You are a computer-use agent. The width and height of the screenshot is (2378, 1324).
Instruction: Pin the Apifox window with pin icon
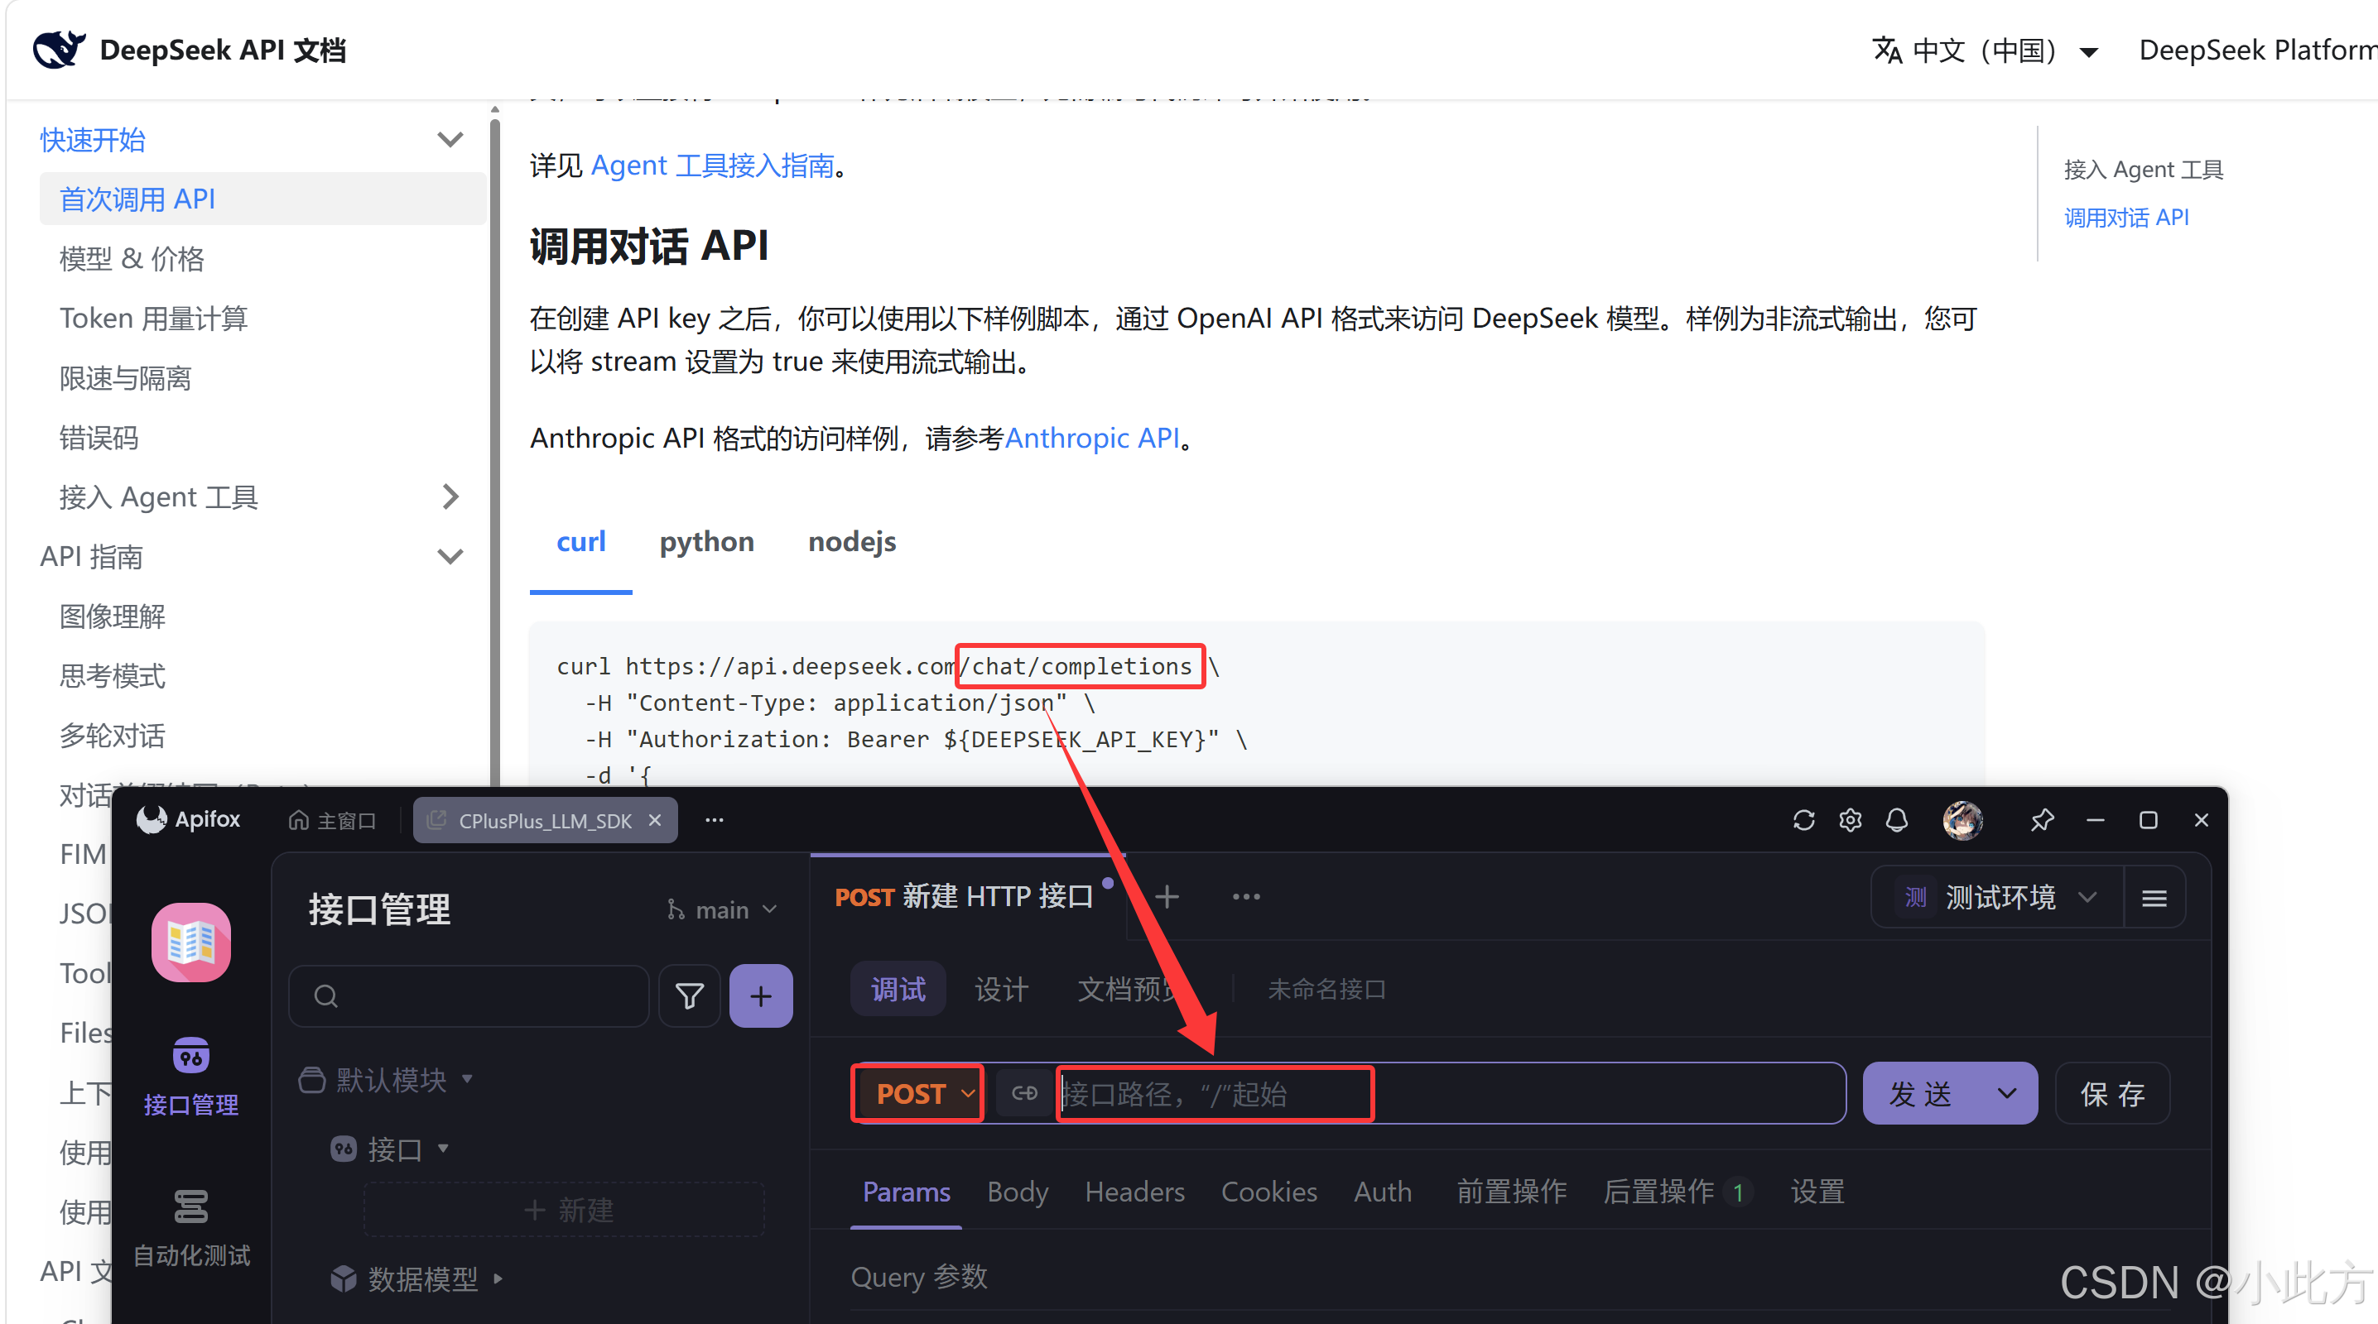tap(2042, 820)
